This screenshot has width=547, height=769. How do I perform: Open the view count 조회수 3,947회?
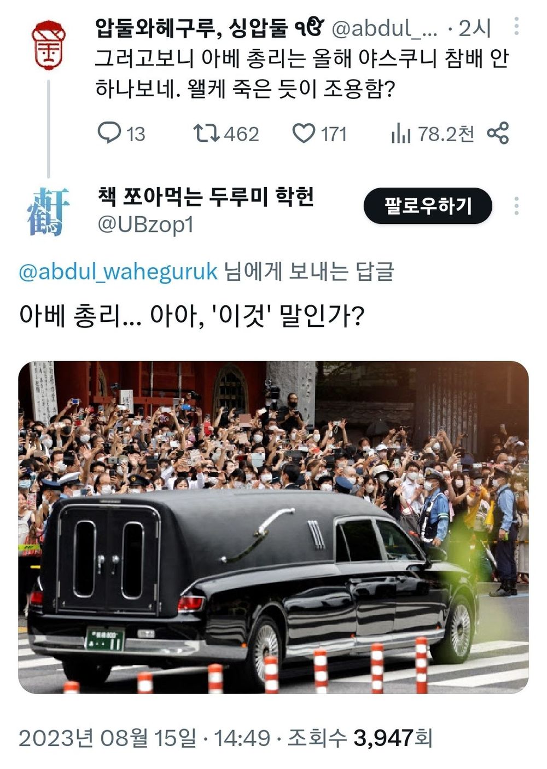360,738
